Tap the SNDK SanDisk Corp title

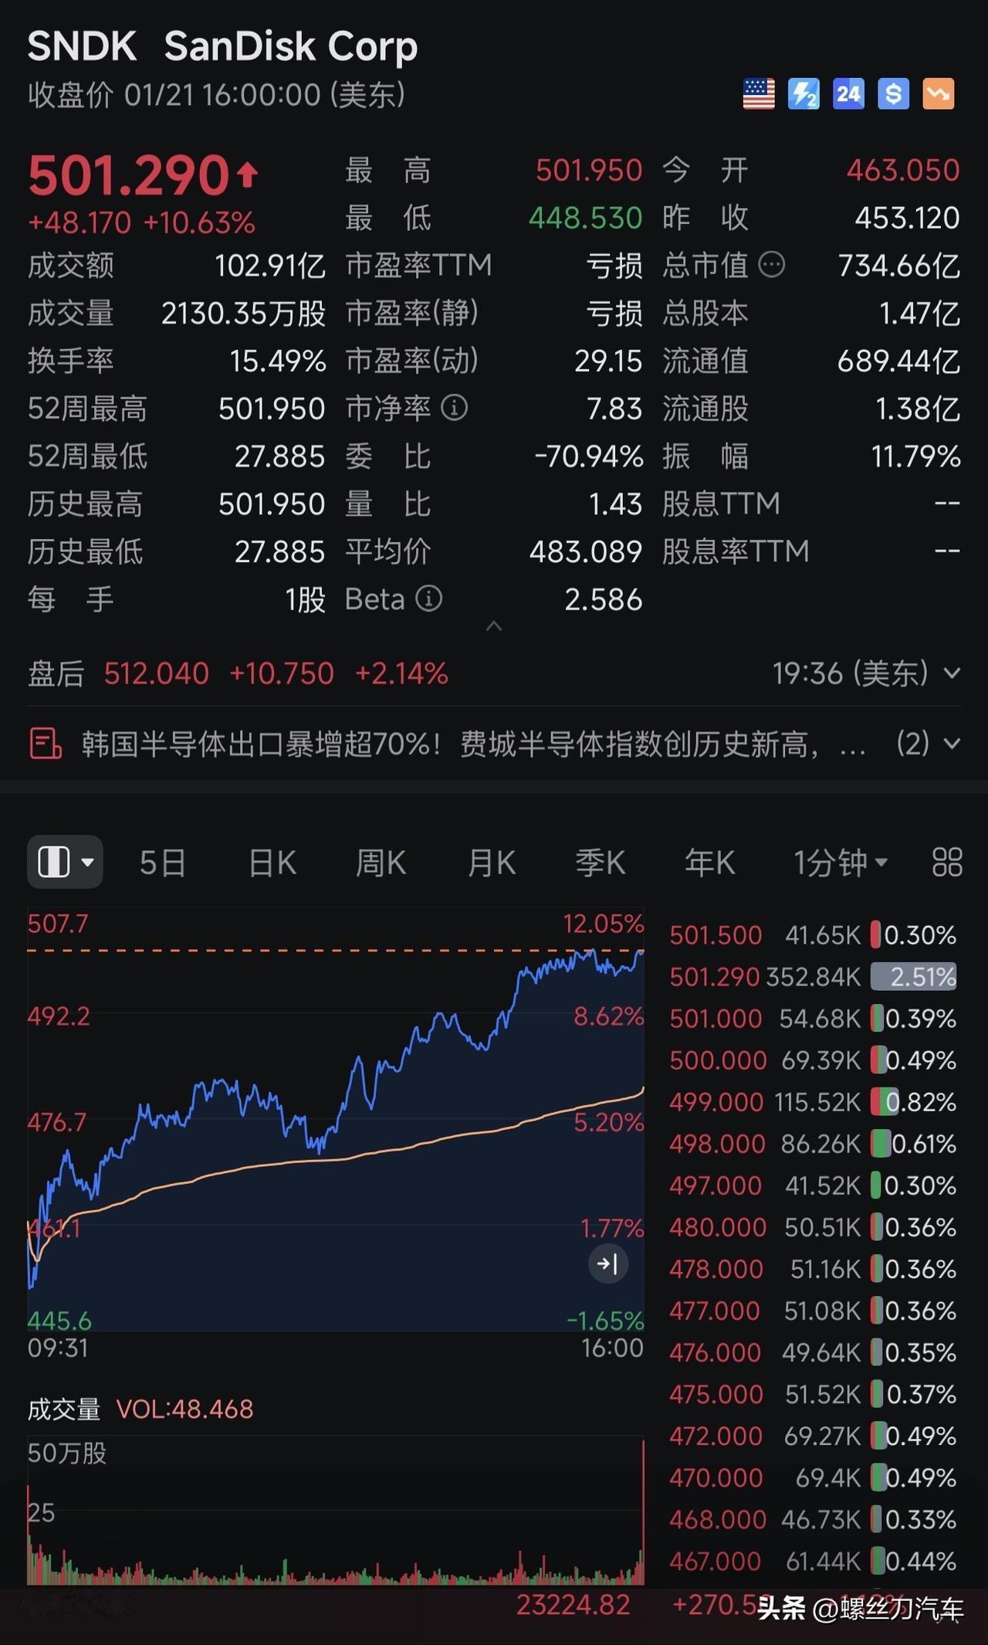tap(222, 46)
